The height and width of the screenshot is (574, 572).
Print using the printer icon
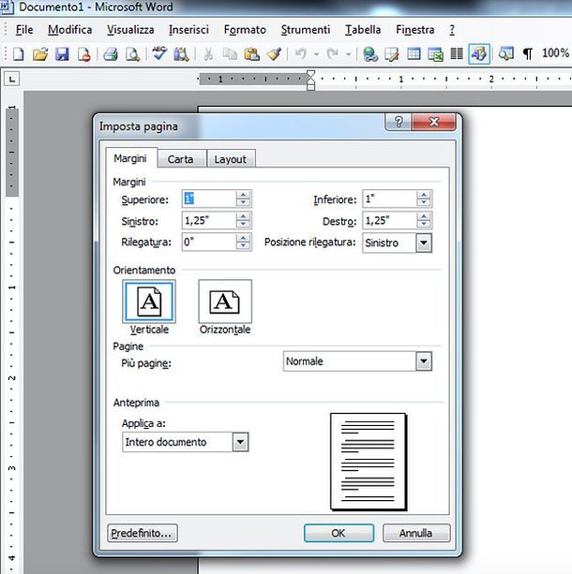click(x=111, y=54)
